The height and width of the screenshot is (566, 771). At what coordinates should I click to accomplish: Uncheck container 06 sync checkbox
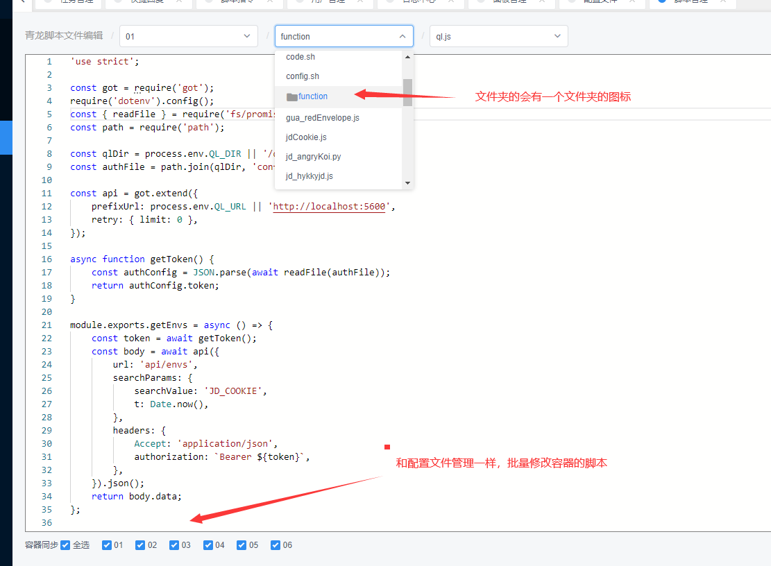coord(276,545)
